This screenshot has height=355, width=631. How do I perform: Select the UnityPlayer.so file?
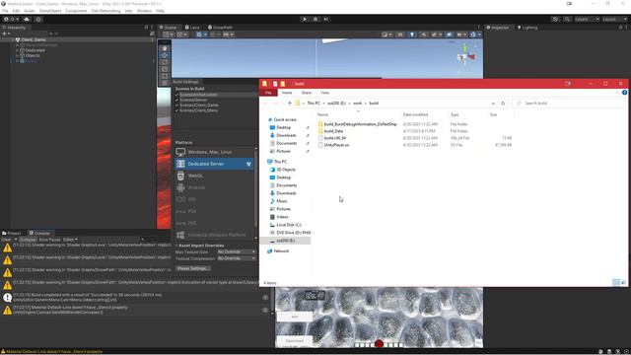tap(336, 145)
